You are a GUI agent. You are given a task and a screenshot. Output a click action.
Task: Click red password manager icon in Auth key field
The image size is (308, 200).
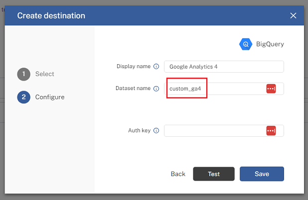tap(271, 130)
